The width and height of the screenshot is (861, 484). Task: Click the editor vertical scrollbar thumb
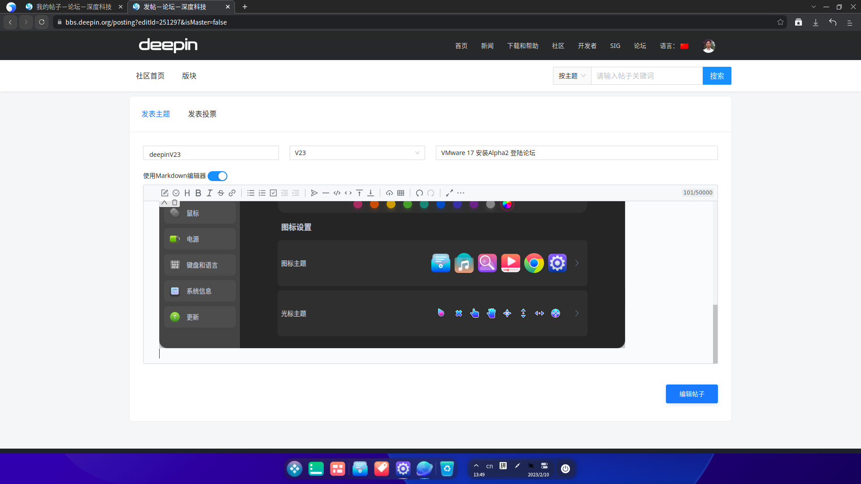coord(715,333)
